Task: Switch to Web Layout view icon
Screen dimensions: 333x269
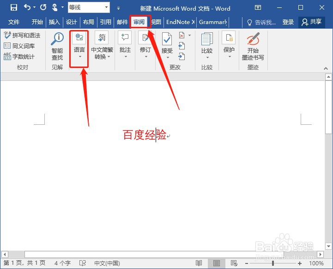Action: [234, 263]
